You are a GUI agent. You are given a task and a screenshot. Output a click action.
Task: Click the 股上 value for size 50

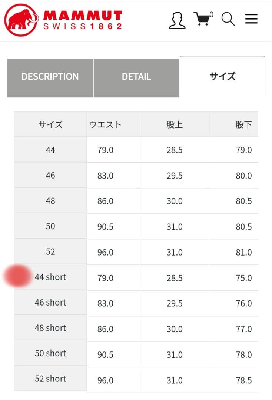[174, 226]
